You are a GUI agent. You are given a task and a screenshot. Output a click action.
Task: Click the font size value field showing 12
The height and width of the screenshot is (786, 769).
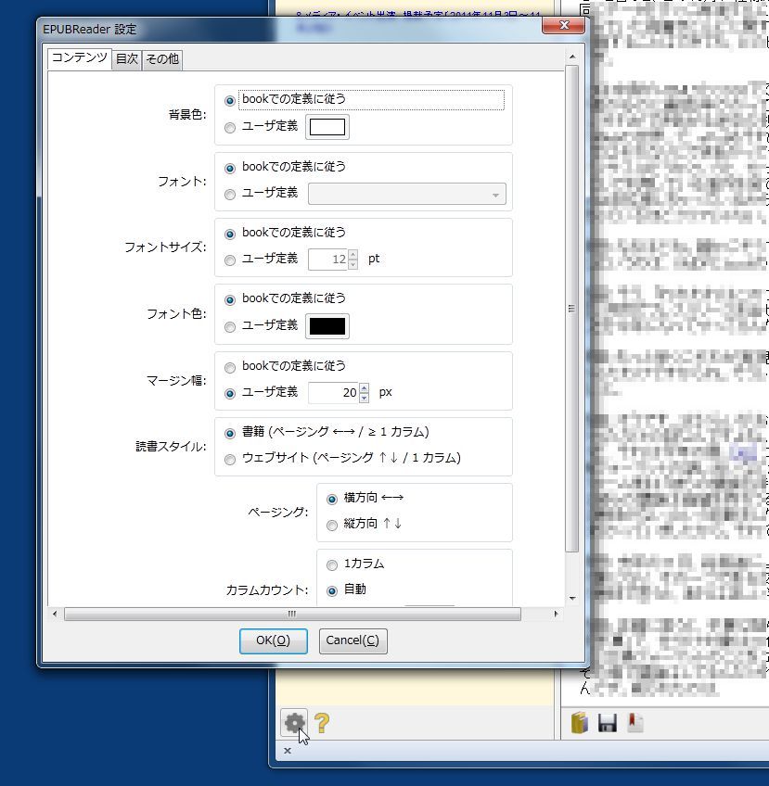coord(328,260)
